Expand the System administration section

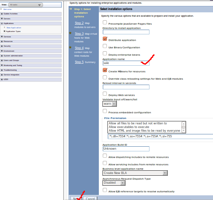(x=2, y=56)
